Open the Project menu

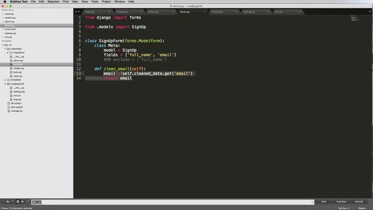106,2
